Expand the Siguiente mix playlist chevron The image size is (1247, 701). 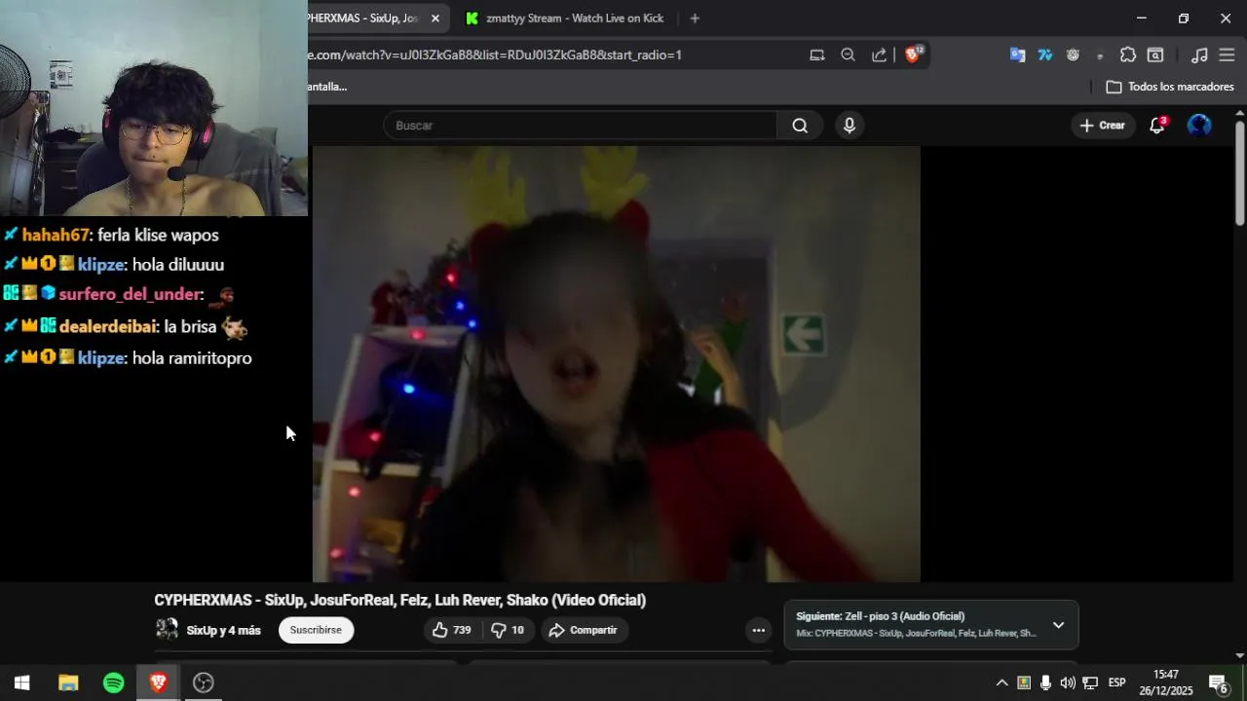click(x=1058, y=625)
